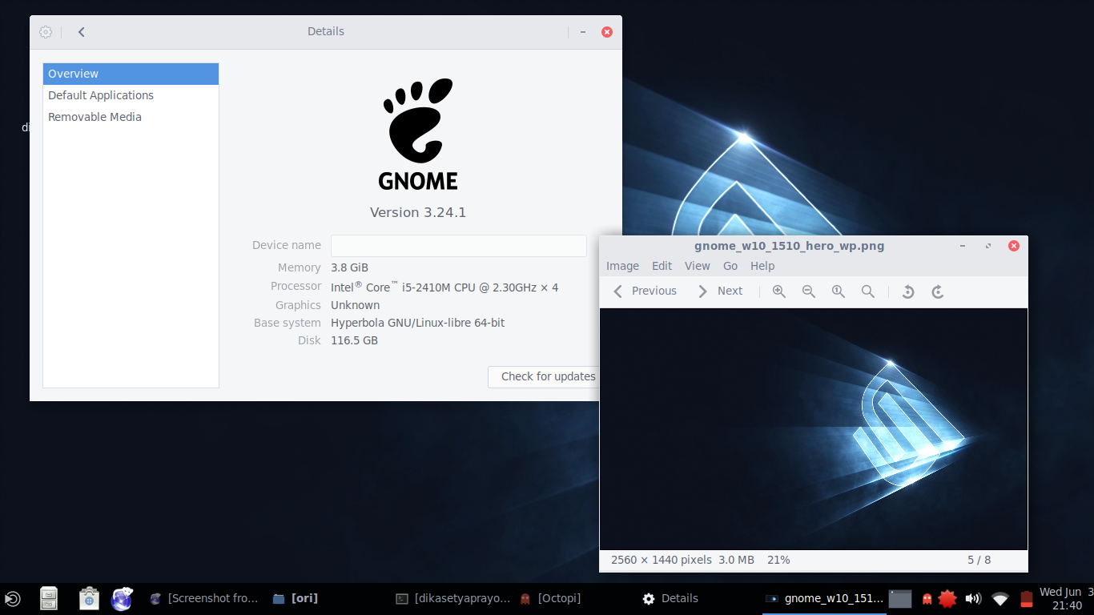Close the Details window

point(607,32)
